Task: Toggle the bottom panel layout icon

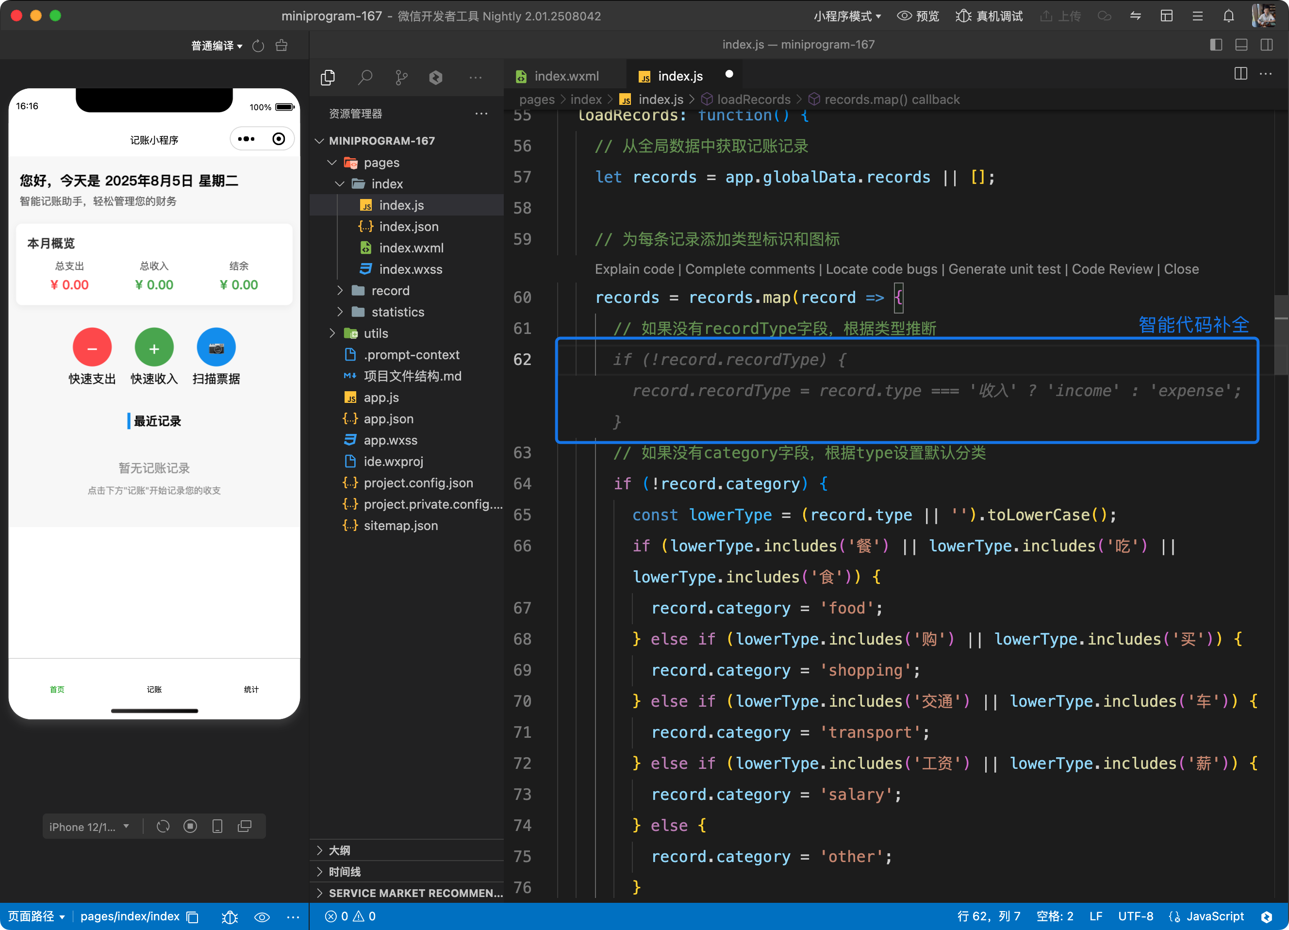Action: (x=1241, y=45)
